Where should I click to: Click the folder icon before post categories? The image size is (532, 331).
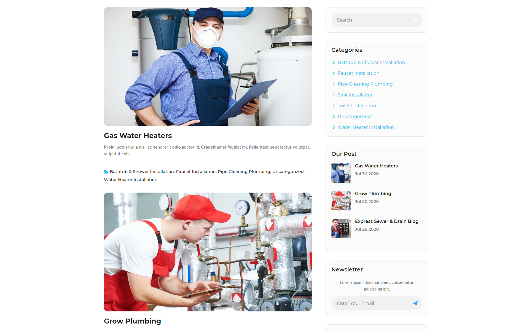coord(106,172)
